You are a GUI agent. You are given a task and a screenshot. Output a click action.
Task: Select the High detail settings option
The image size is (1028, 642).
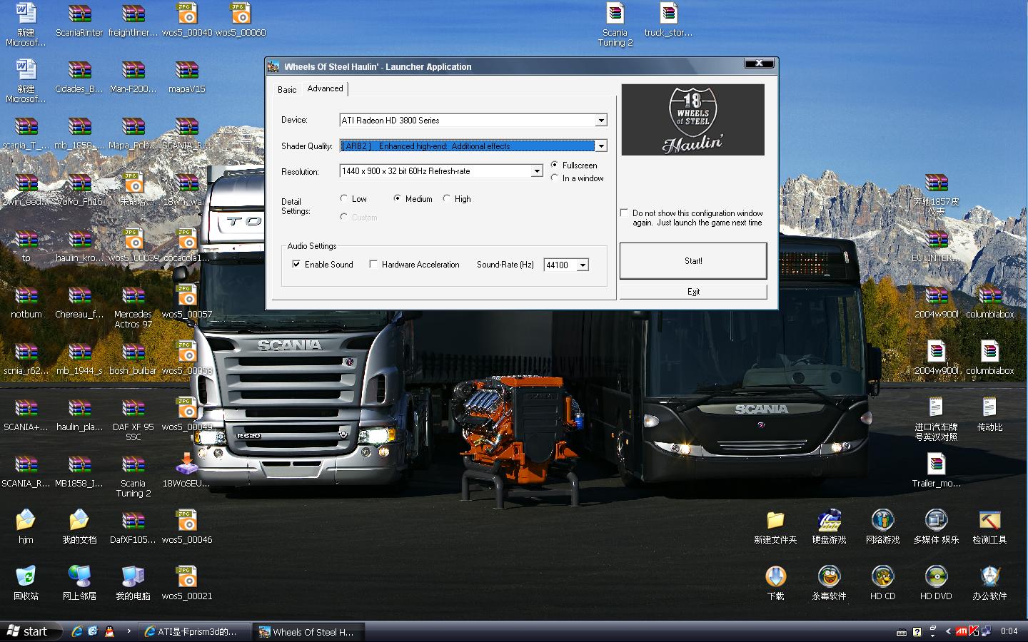click(x=447, y=199)
